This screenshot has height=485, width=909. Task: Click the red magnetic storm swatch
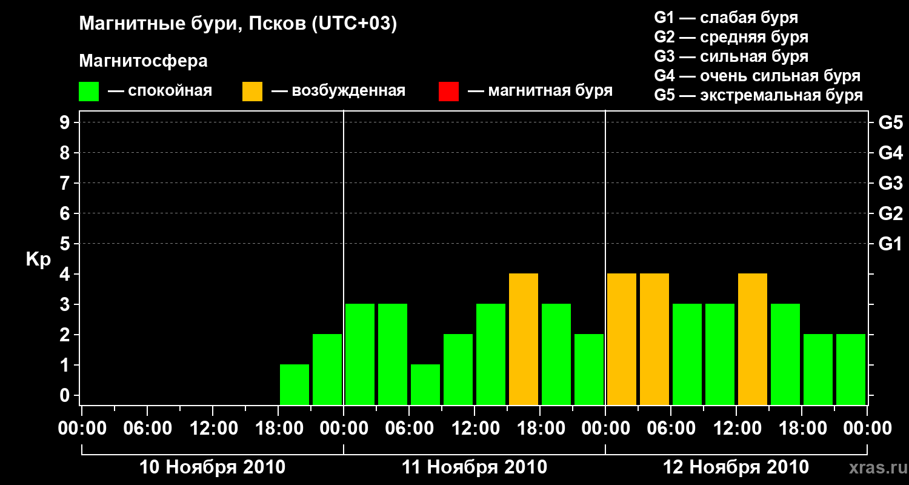tap(449, 92)
